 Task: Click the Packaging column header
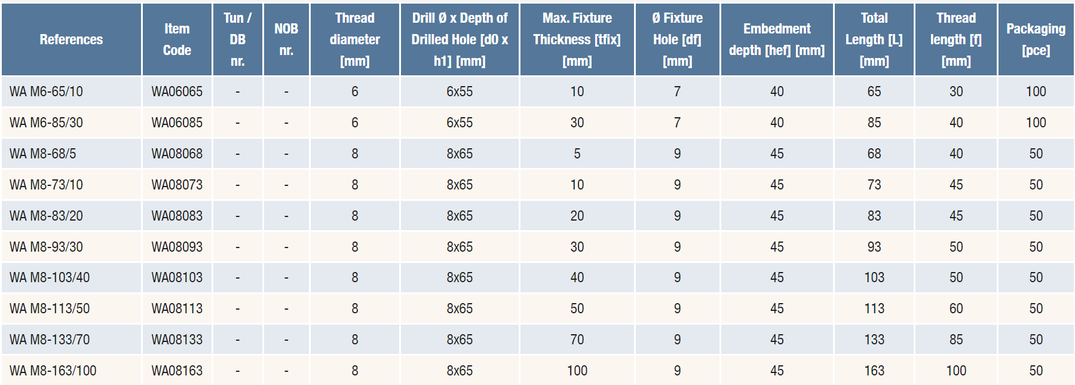click(x=1036, y=39)
